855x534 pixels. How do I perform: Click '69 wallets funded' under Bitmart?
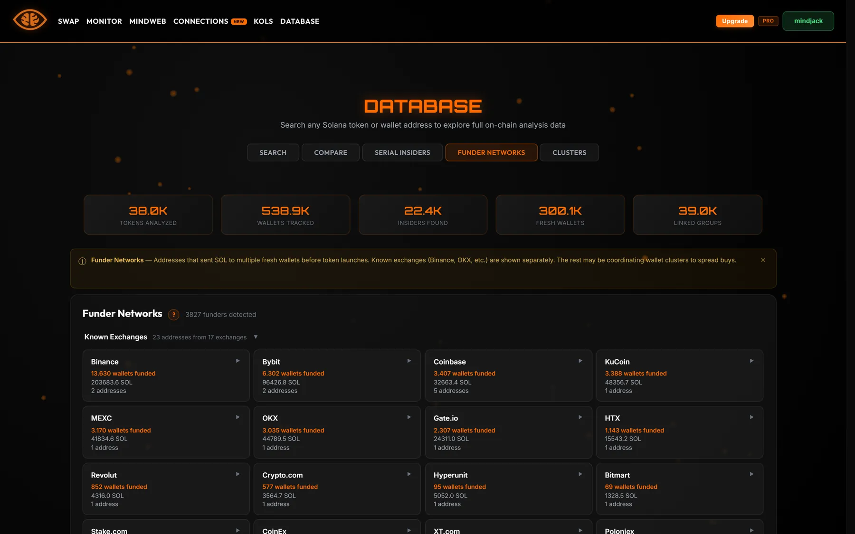[x=631, y=487]
